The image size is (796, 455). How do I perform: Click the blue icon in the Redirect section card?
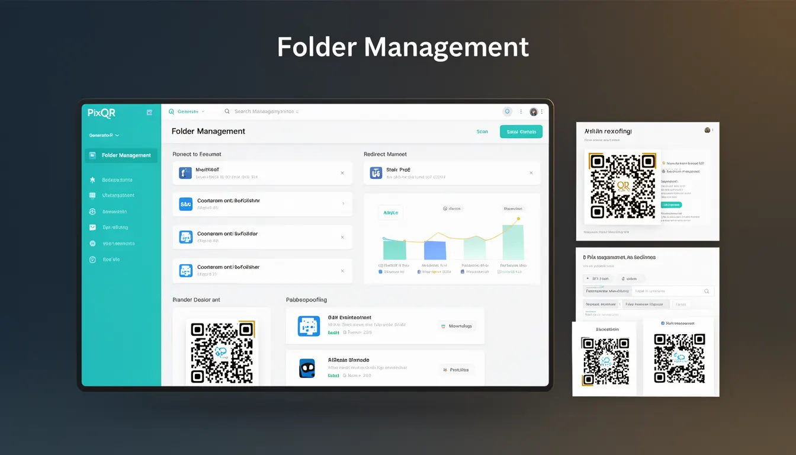tap(376, 173)
